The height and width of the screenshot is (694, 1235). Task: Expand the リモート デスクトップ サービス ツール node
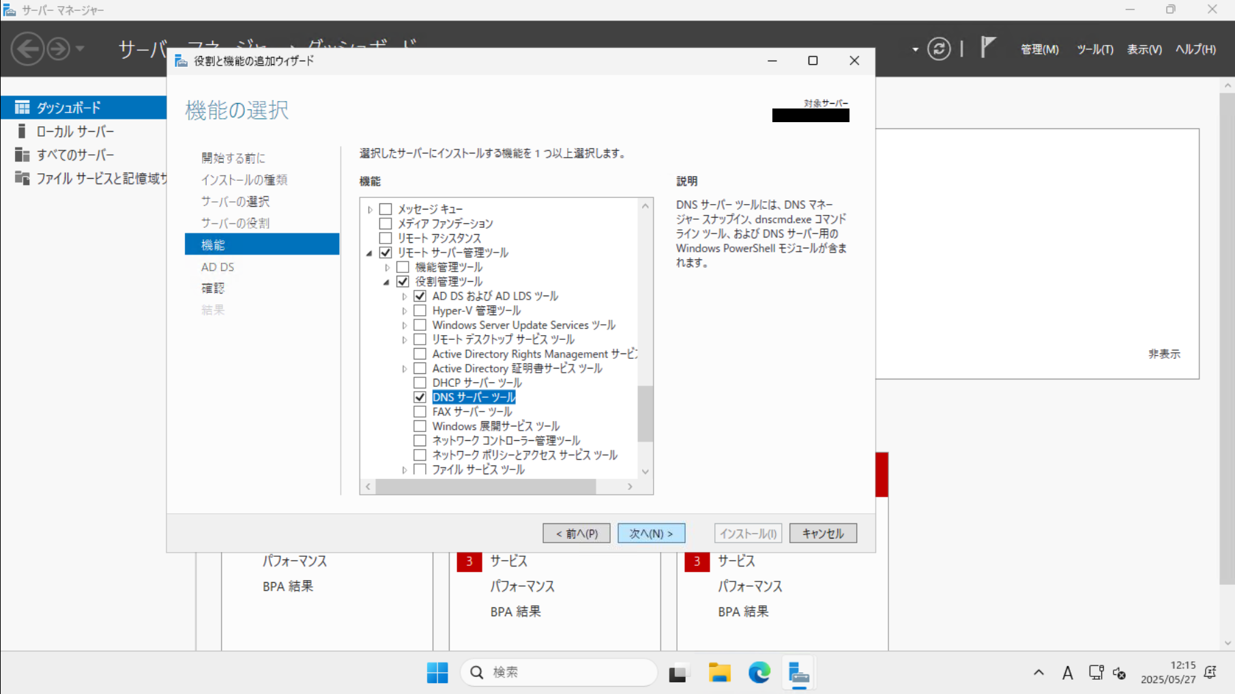(x=404, y=340)
